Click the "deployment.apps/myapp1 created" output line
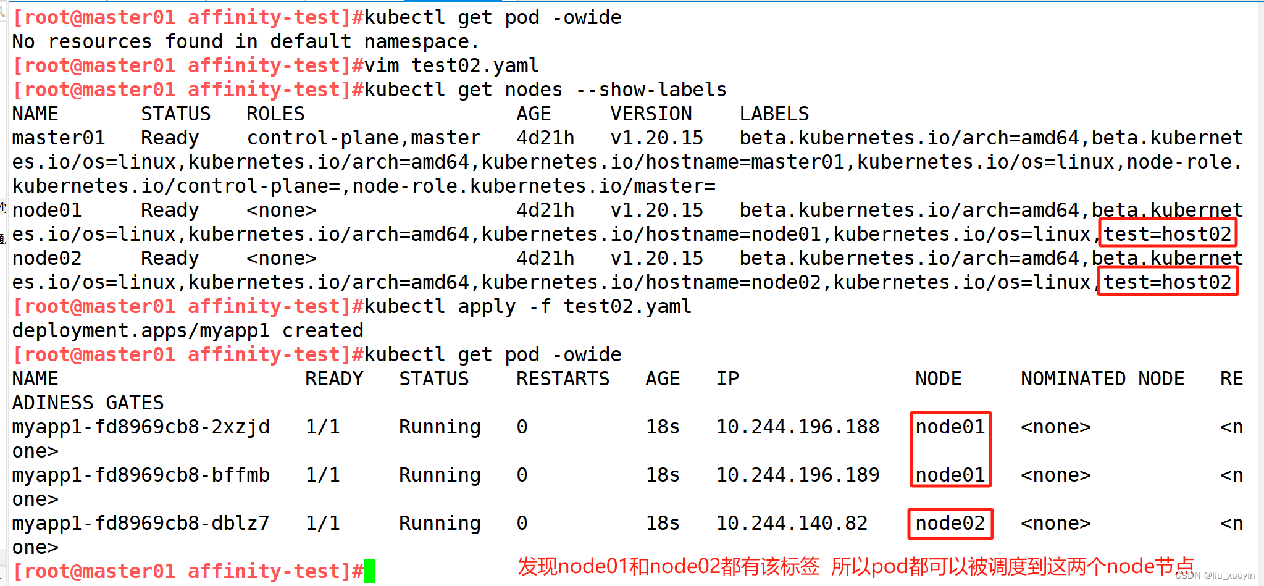The image size is (1264, 586). (188, 330)
